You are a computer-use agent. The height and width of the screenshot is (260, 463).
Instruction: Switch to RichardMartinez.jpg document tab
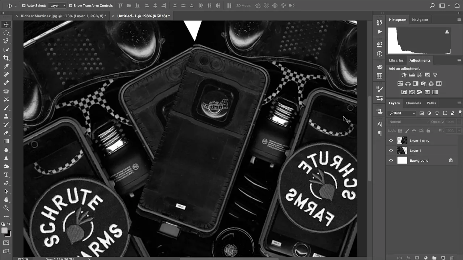click(x=63, y=16)
